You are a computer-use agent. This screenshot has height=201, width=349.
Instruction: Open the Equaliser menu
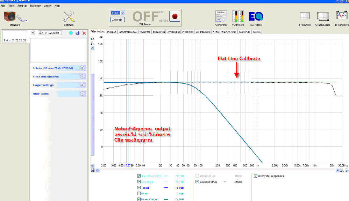(x=35, y=6)
